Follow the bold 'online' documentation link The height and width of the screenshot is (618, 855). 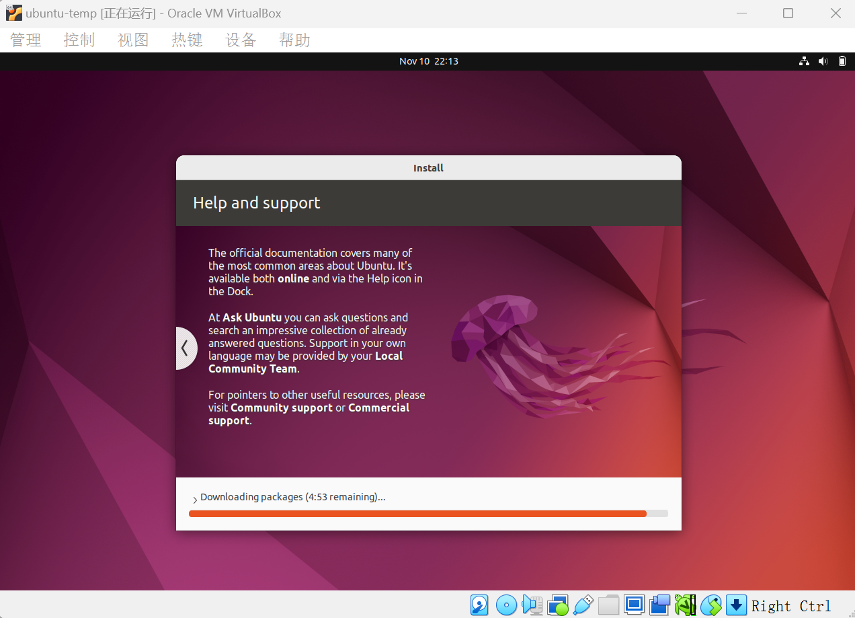293,278
